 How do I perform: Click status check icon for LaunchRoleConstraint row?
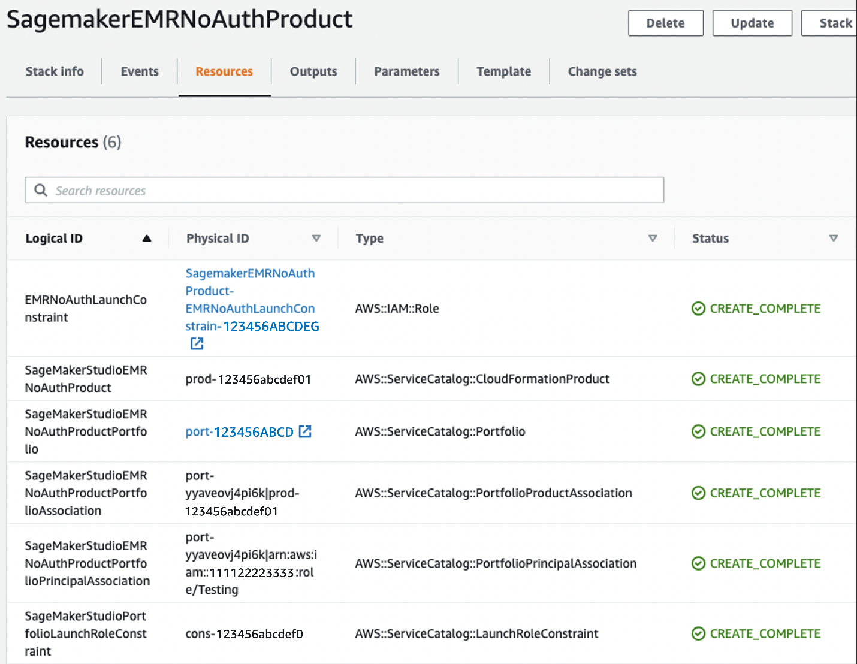coord(698,633)
